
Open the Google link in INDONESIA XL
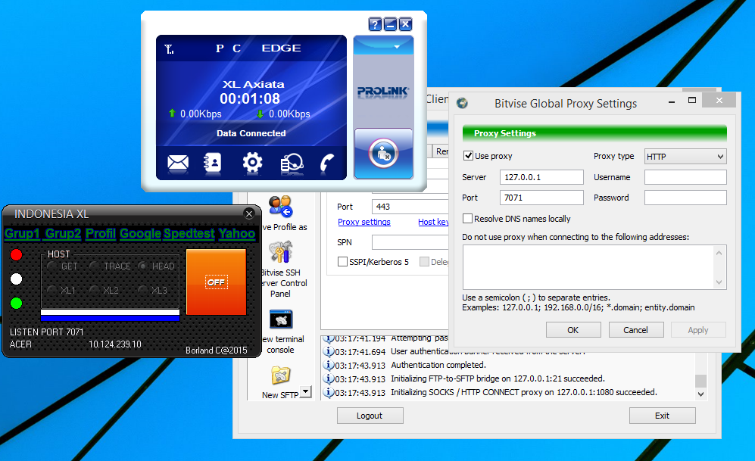pyautogui.click(x=141, y=233)
